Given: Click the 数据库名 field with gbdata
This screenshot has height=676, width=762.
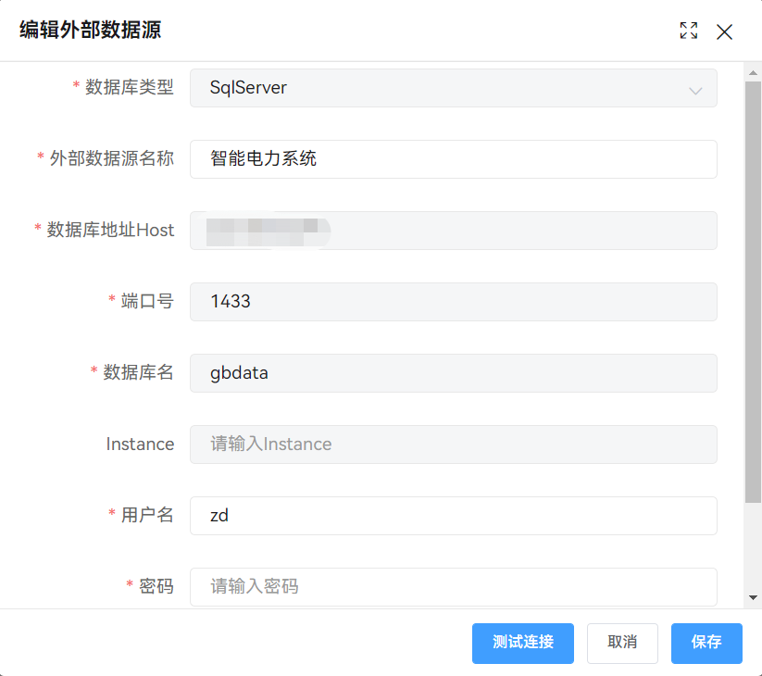Looking at the screenshot, I should coord(453,373).
